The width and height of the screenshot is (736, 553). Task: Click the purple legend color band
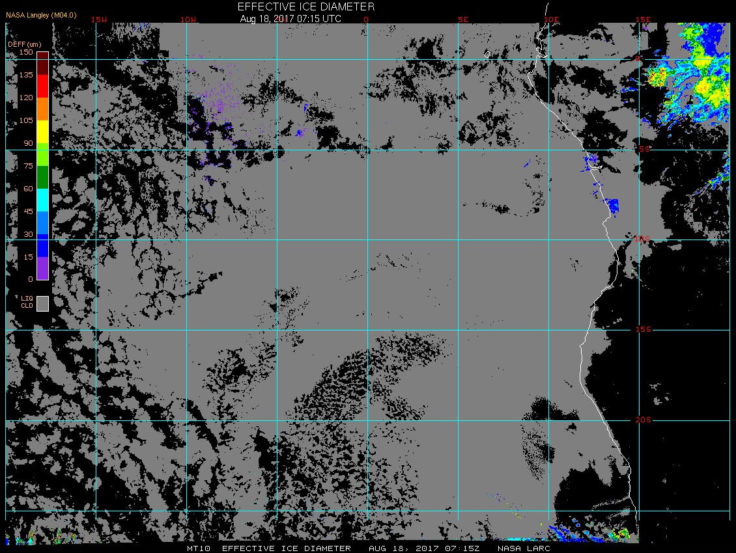43,268
